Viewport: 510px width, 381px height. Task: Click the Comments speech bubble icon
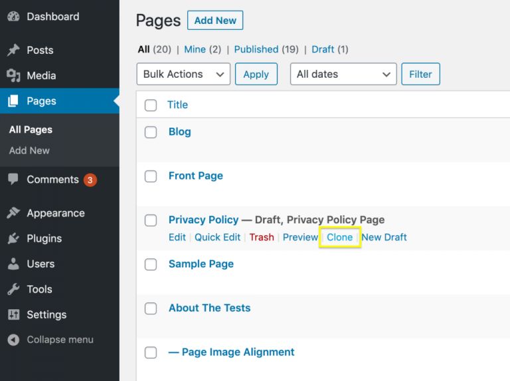[13, 179]
